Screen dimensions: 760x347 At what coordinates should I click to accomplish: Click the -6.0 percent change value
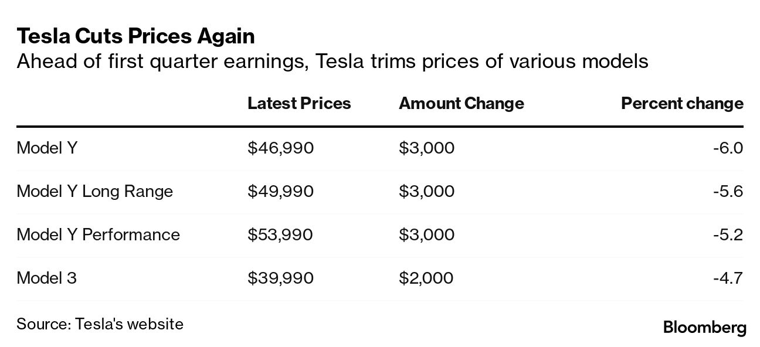pos(728,148)
